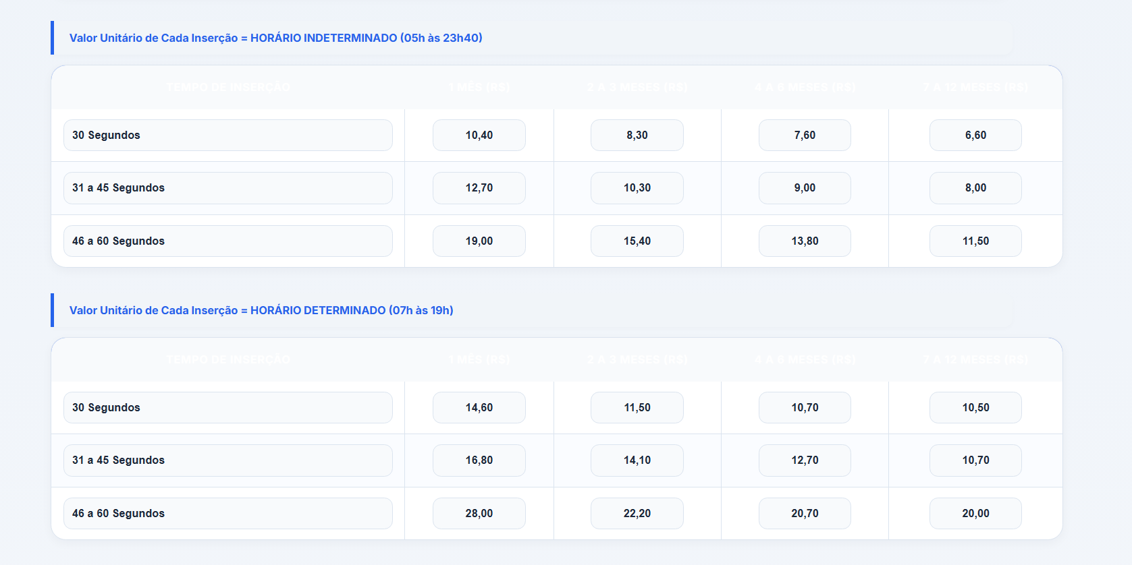Select the 8,30 price cell
The image size is (1132, 565).
[x=637, y=135]
